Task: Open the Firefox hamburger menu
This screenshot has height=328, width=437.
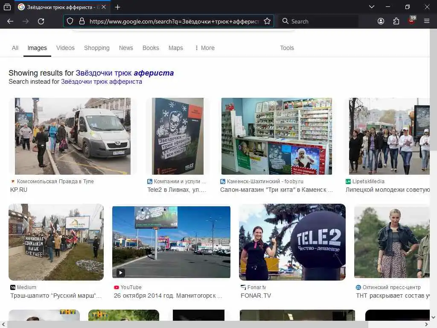Action: tap(427, 21)
